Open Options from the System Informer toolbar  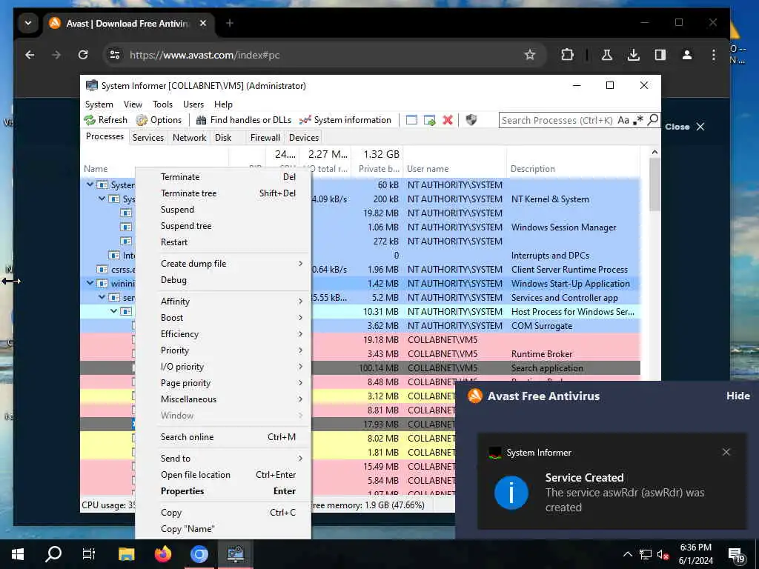[159, 120]
